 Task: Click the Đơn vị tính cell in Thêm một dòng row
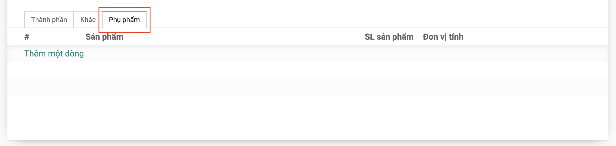[x=443, y=54]
